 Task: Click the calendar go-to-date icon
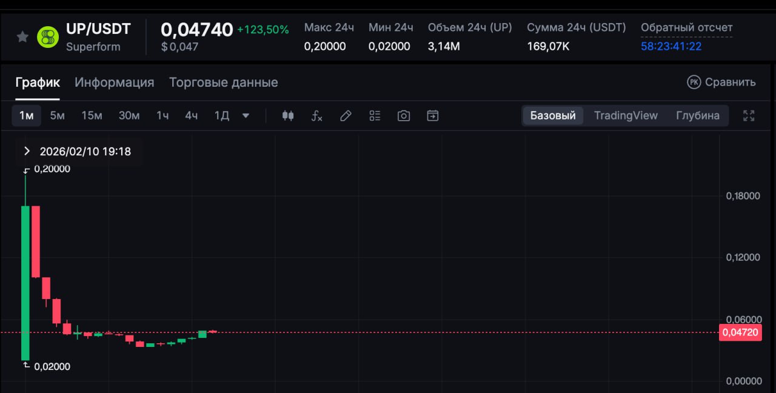pyautogui.click(x=432, y=116)
